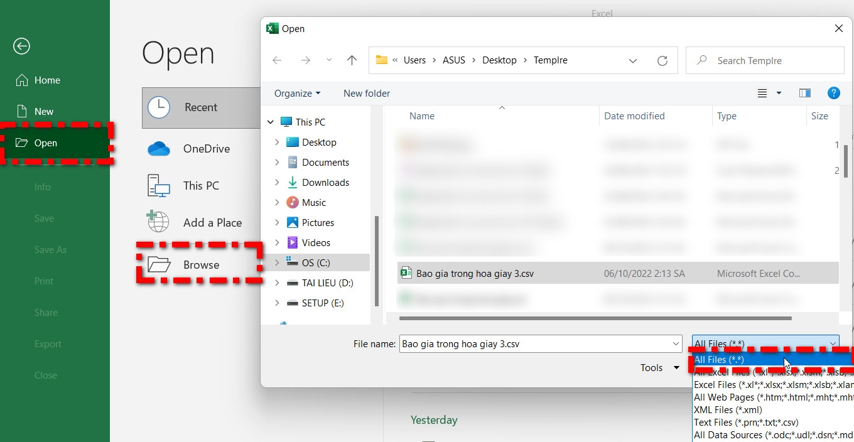This screenshot has width=854, height=442.
Task: Click the New folder button
Action: (x=367, y=94)
